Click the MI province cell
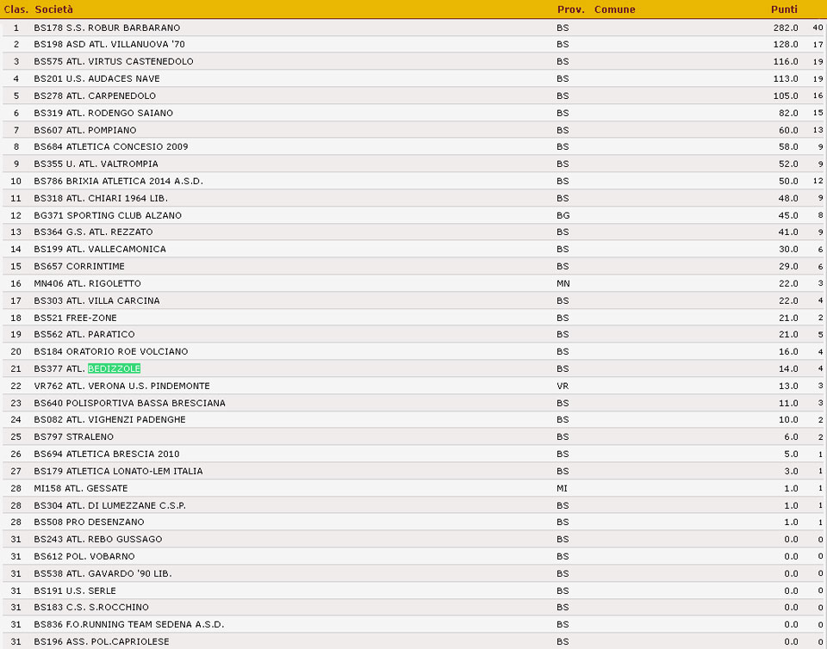Screen dimensions: 827x649 (562, 489)
